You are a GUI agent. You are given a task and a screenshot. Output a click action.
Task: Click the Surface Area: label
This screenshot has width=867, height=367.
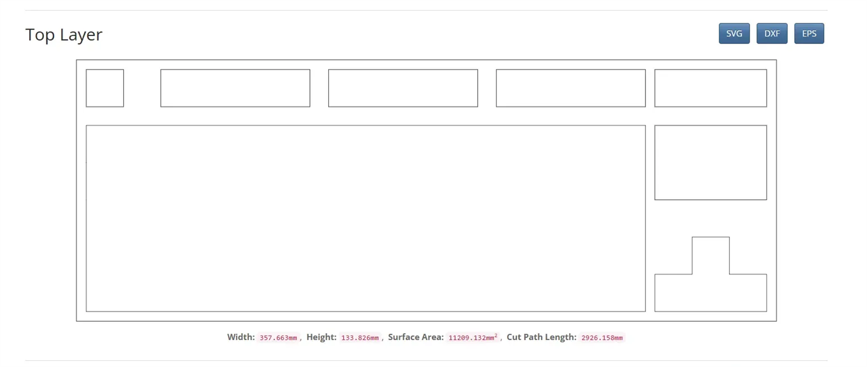click(x=416, y=337)
